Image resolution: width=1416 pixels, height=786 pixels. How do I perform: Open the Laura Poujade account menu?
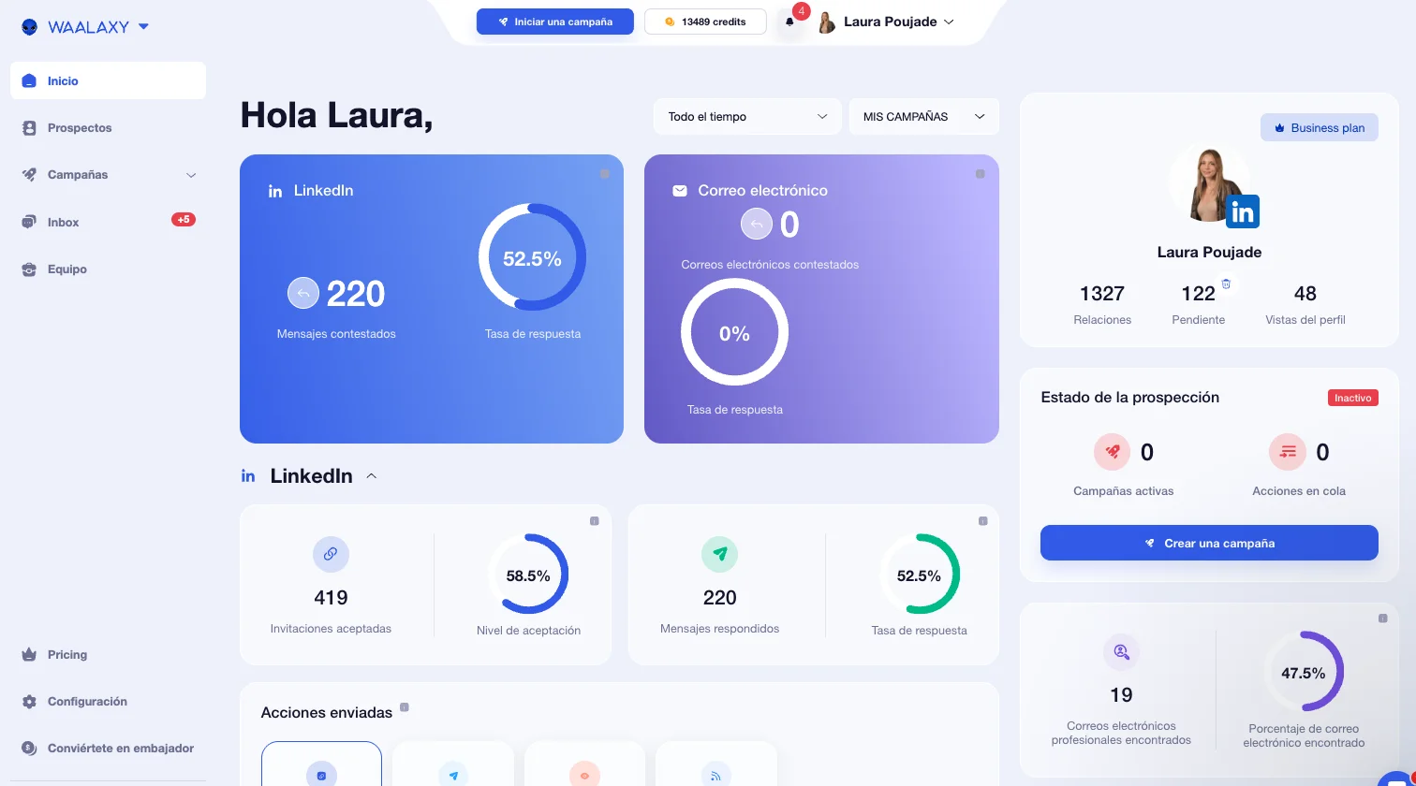tap(886, 22)
